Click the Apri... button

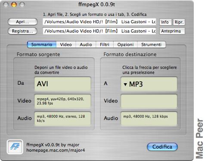[x=22, y=22]
